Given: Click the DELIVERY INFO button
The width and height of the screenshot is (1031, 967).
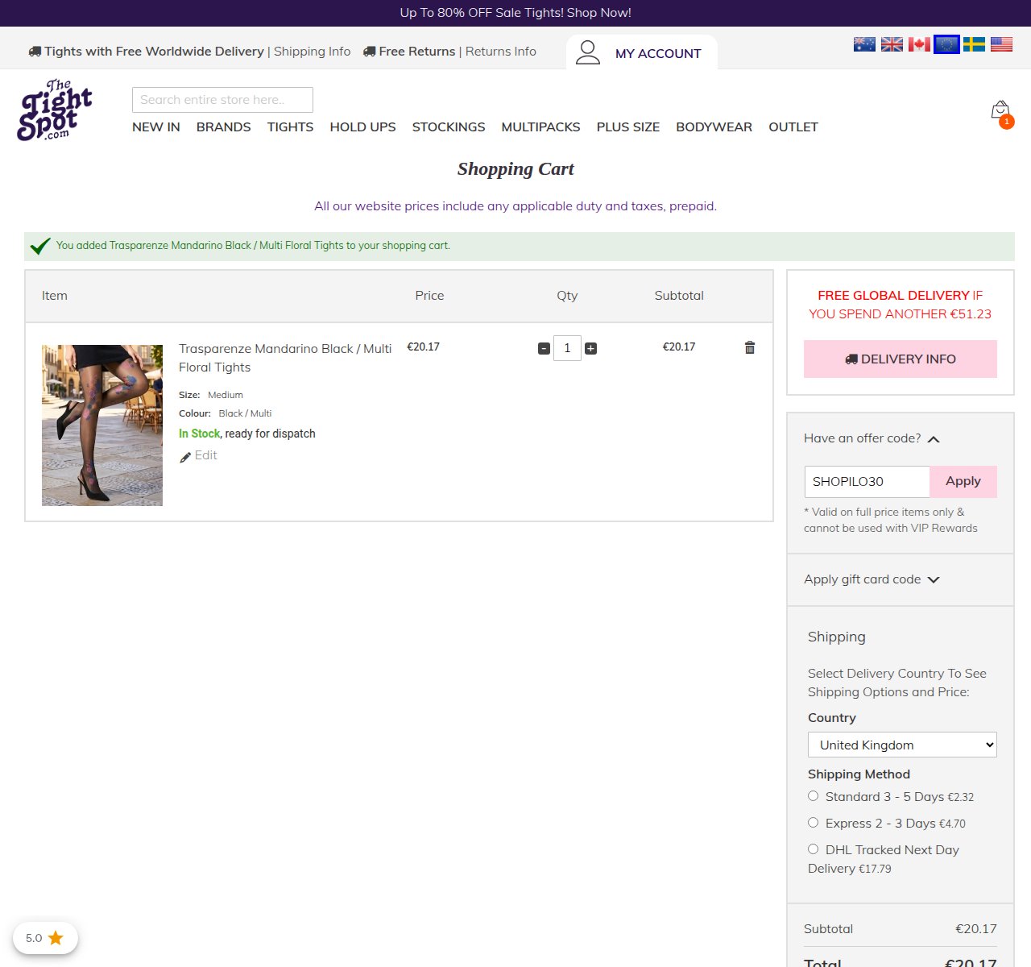Looking at the screenshot, I should (901, 359).
